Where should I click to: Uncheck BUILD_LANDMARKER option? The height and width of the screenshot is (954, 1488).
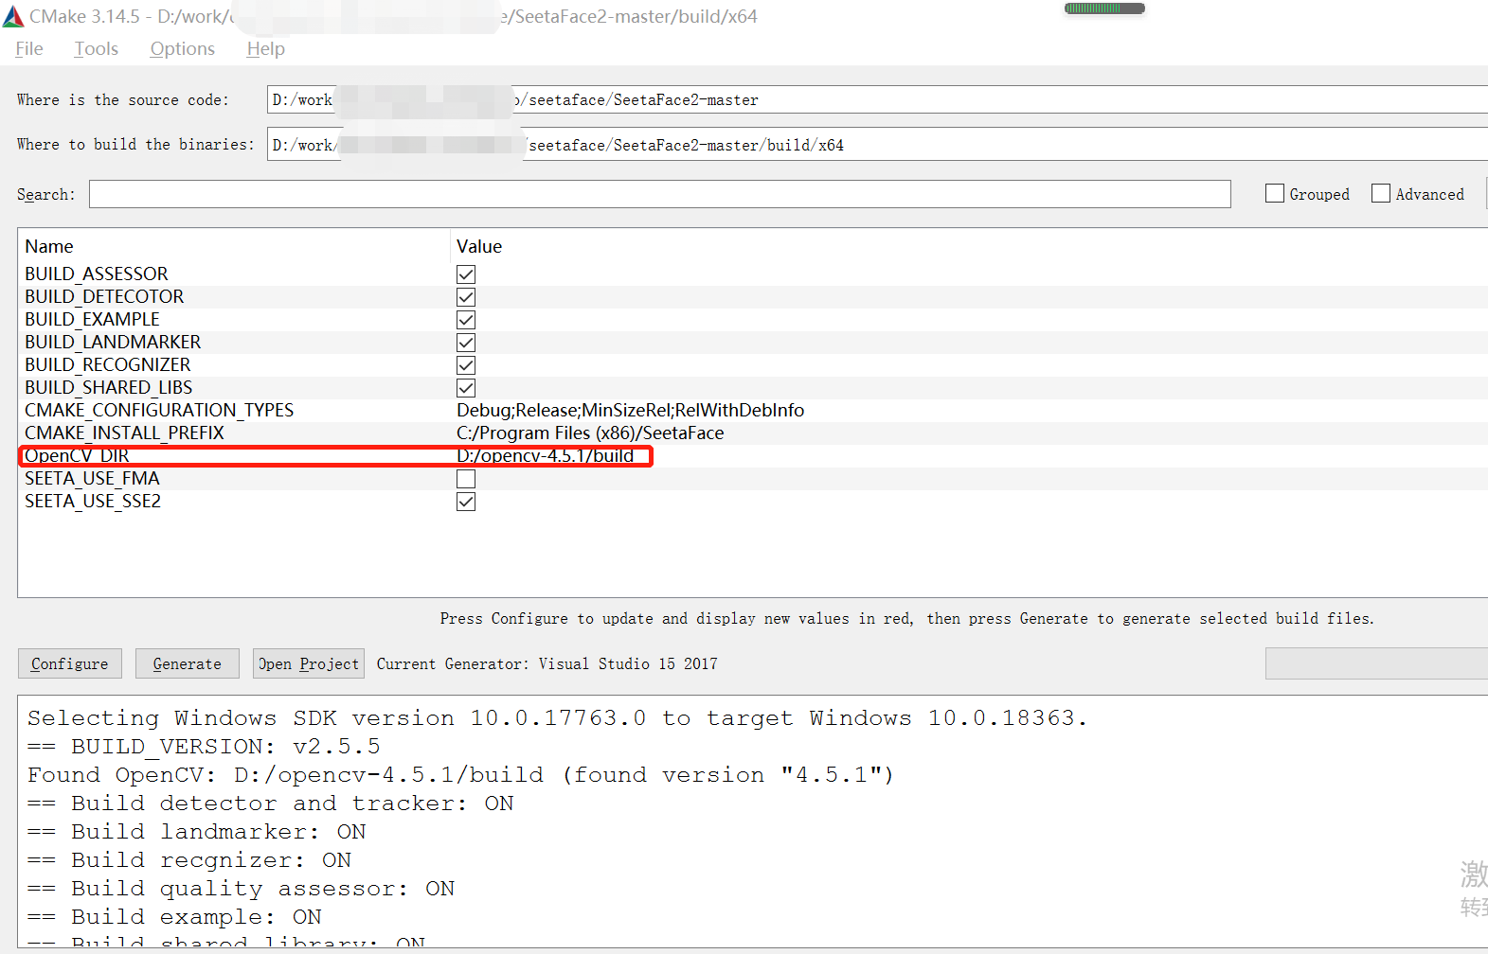[466, 343]
